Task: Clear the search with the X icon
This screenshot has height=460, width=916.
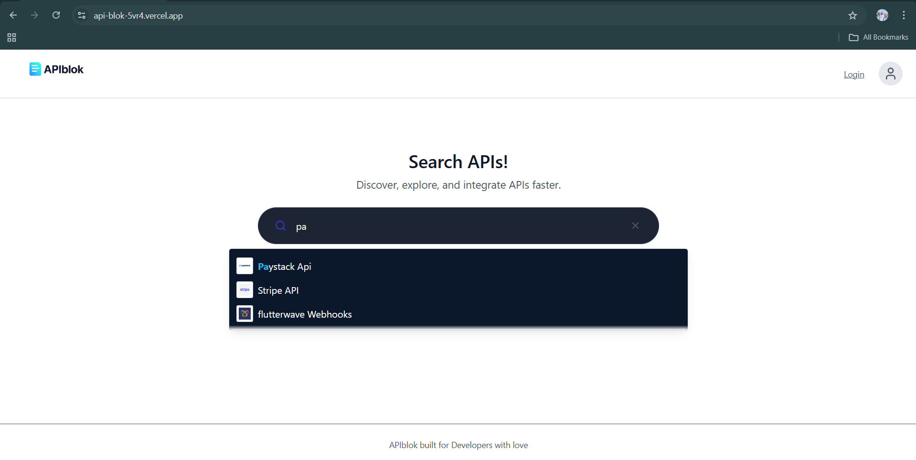Action: tap(635, 225)
